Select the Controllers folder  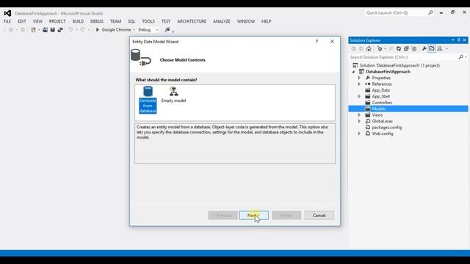pos(382,103)
